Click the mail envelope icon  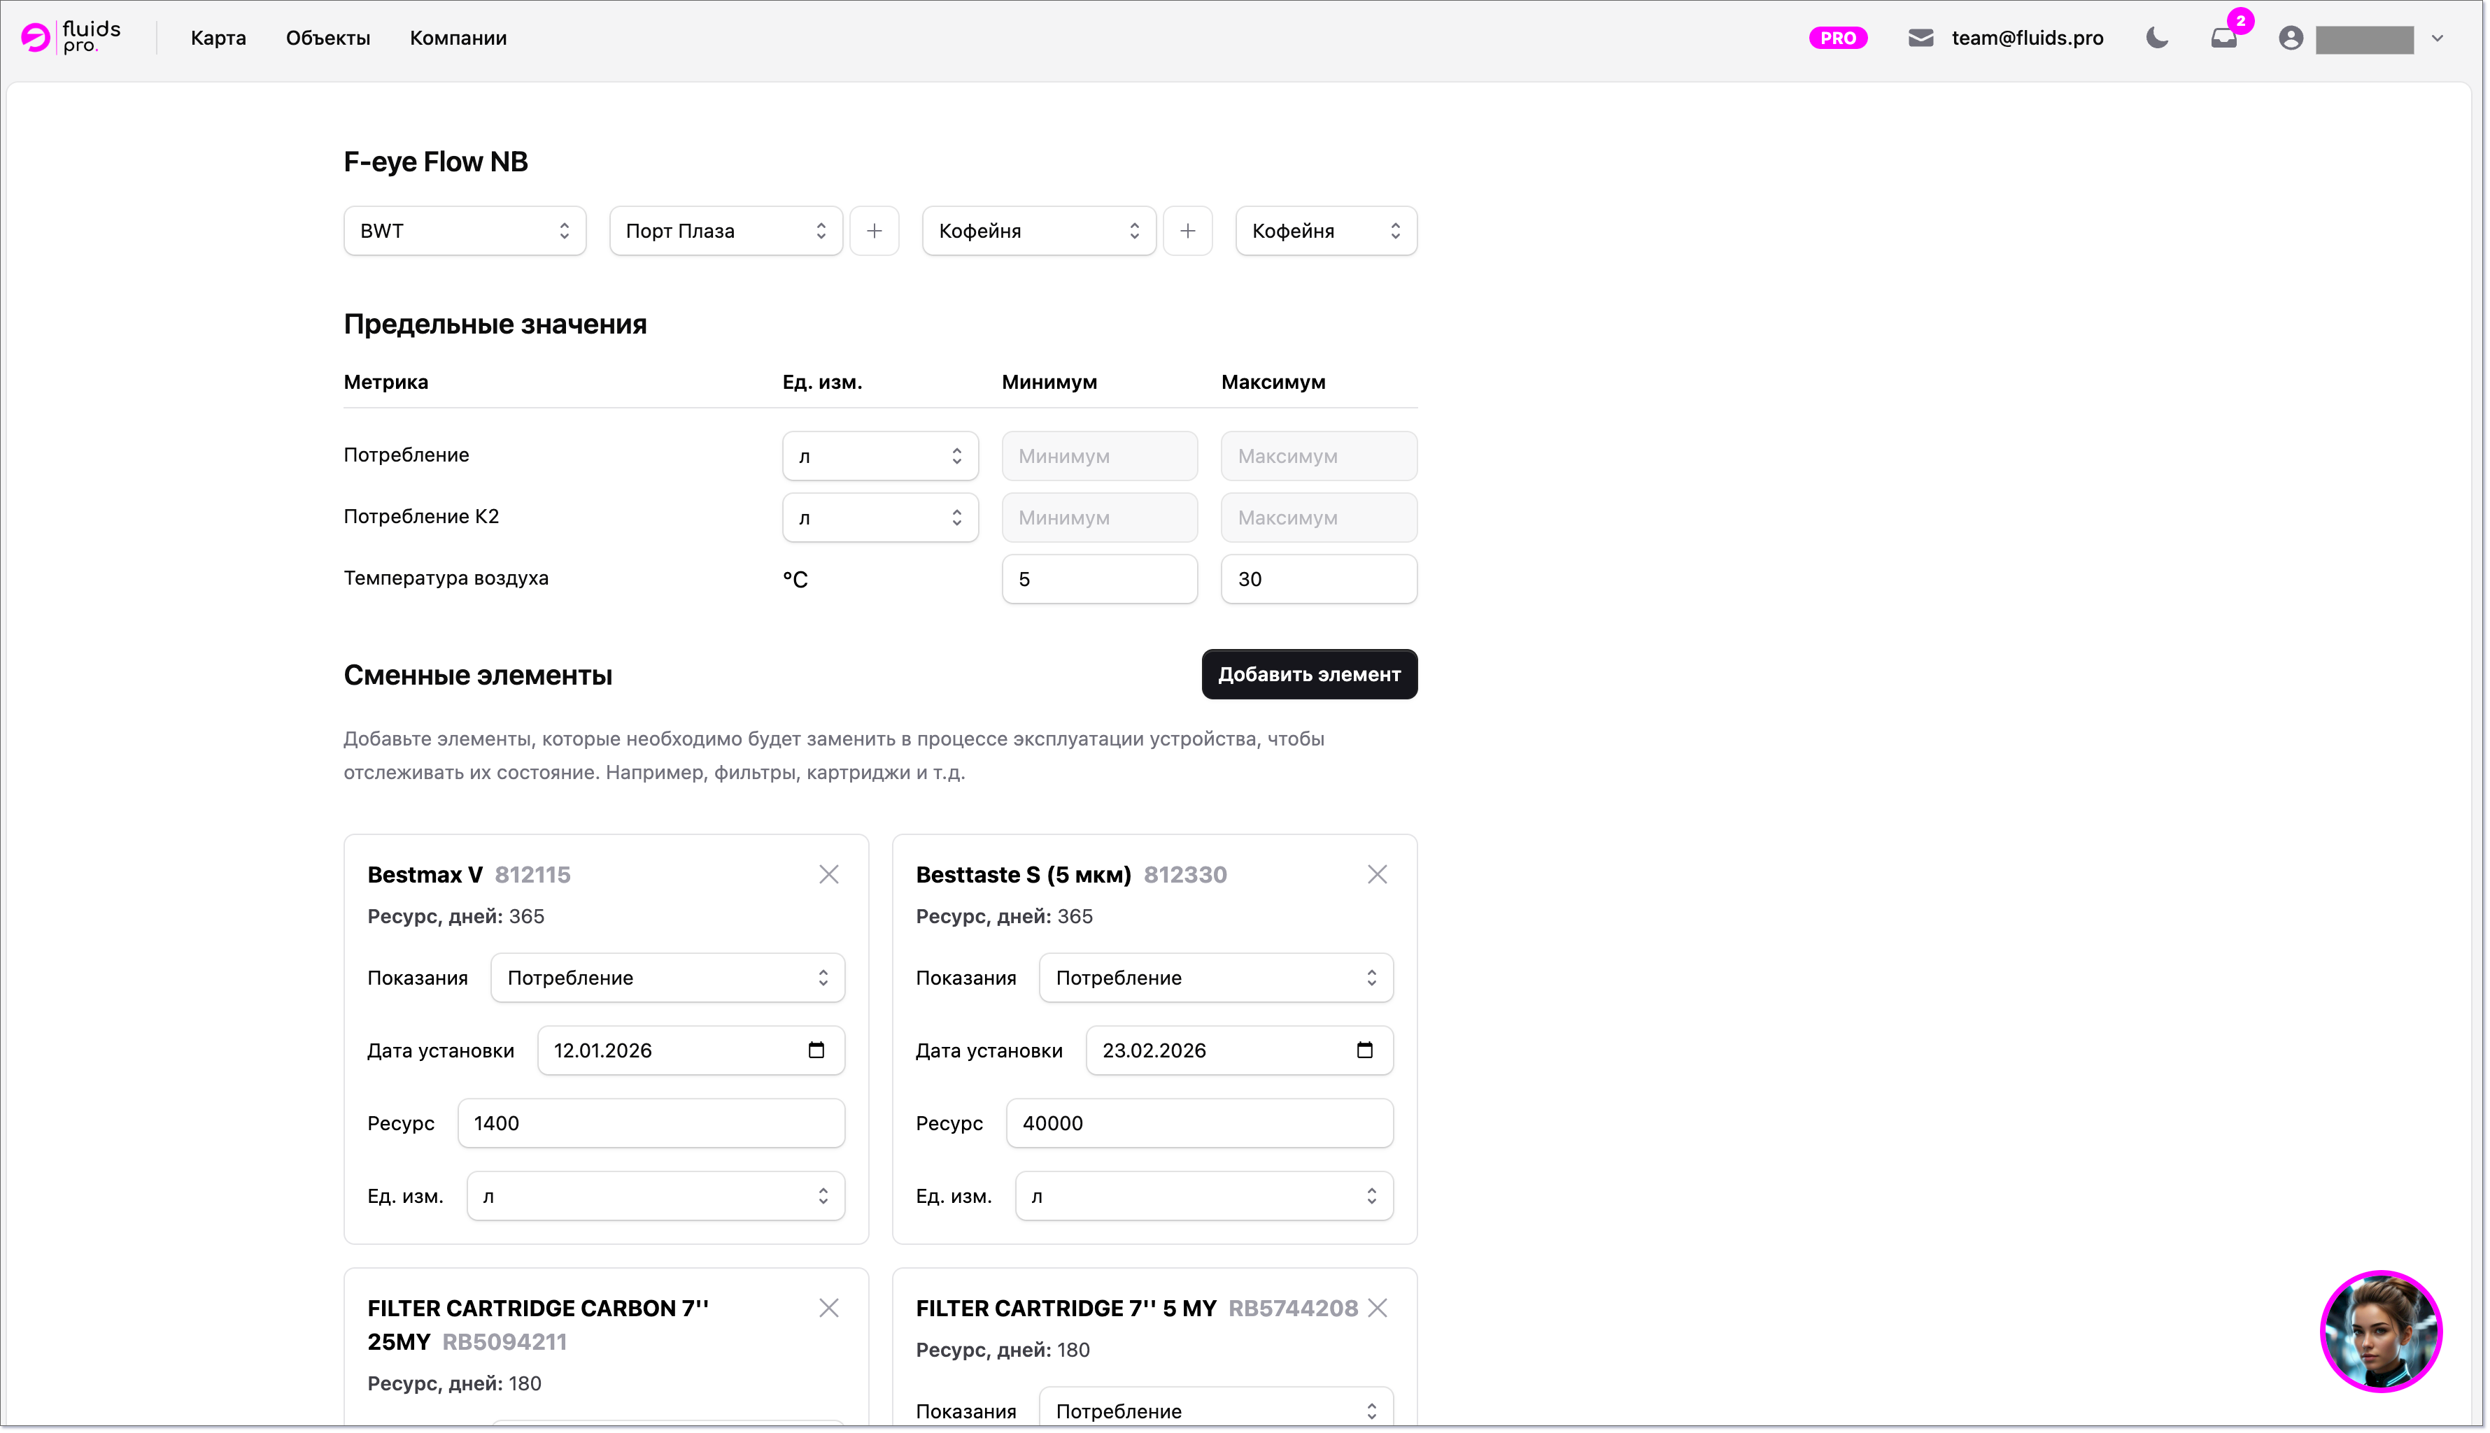click(1920, 38)
